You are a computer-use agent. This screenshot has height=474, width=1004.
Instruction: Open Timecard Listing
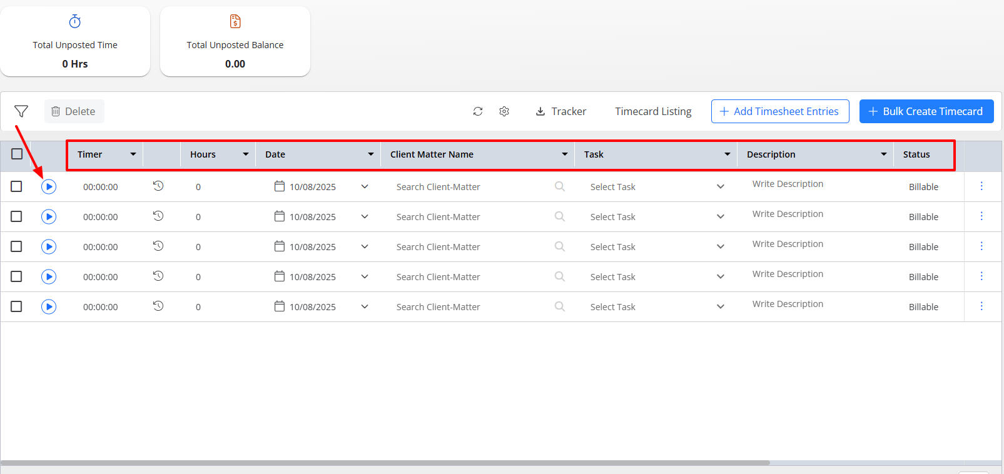[x=653, y=111]
